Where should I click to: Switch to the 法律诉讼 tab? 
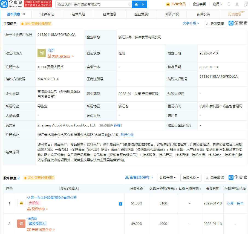tap(48, 14)
